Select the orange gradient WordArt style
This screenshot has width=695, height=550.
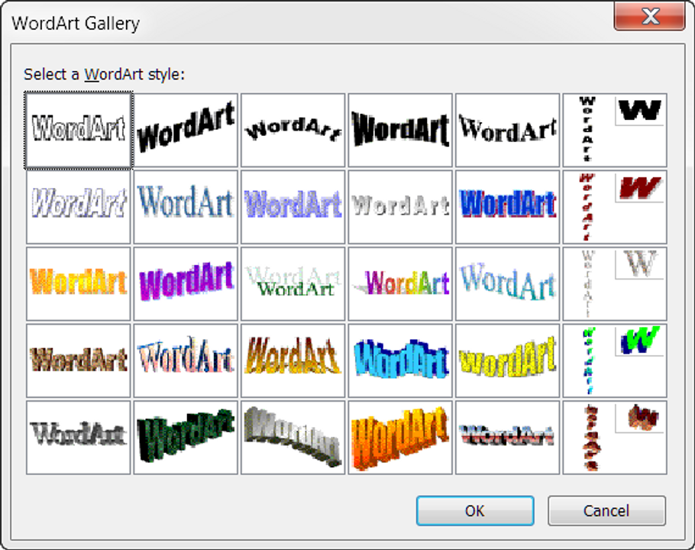pos(77,283)
